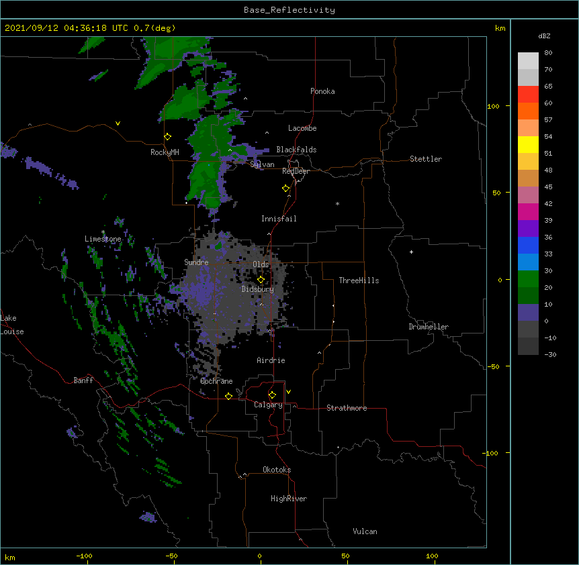
Task: Click the 57 value in dBZ legend
Action: click(x=548, y=120)
